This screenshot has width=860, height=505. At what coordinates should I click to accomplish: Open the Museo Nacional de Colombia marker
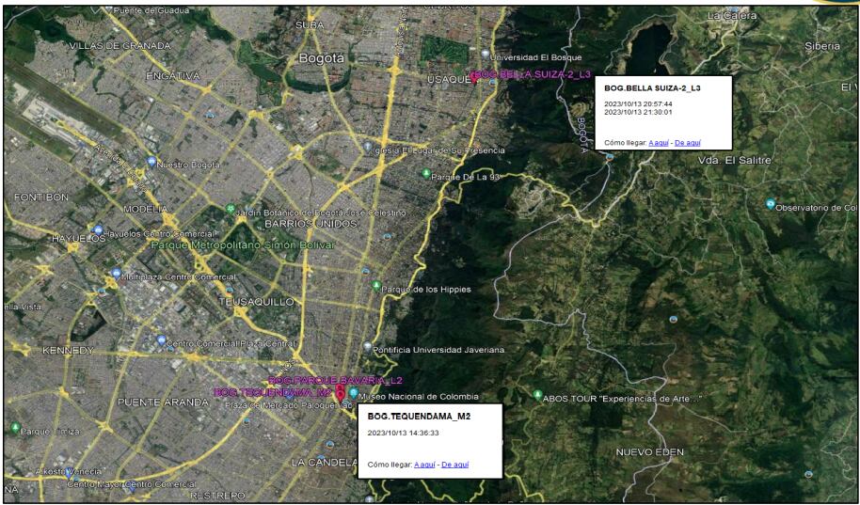[353, 393]
